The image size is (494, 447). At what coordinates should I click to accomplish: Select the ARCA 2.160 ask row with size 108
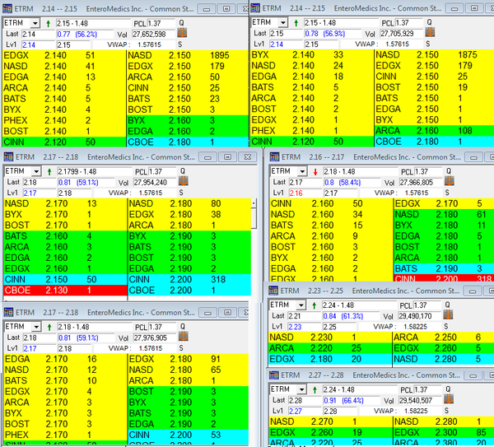coord(432,130)
